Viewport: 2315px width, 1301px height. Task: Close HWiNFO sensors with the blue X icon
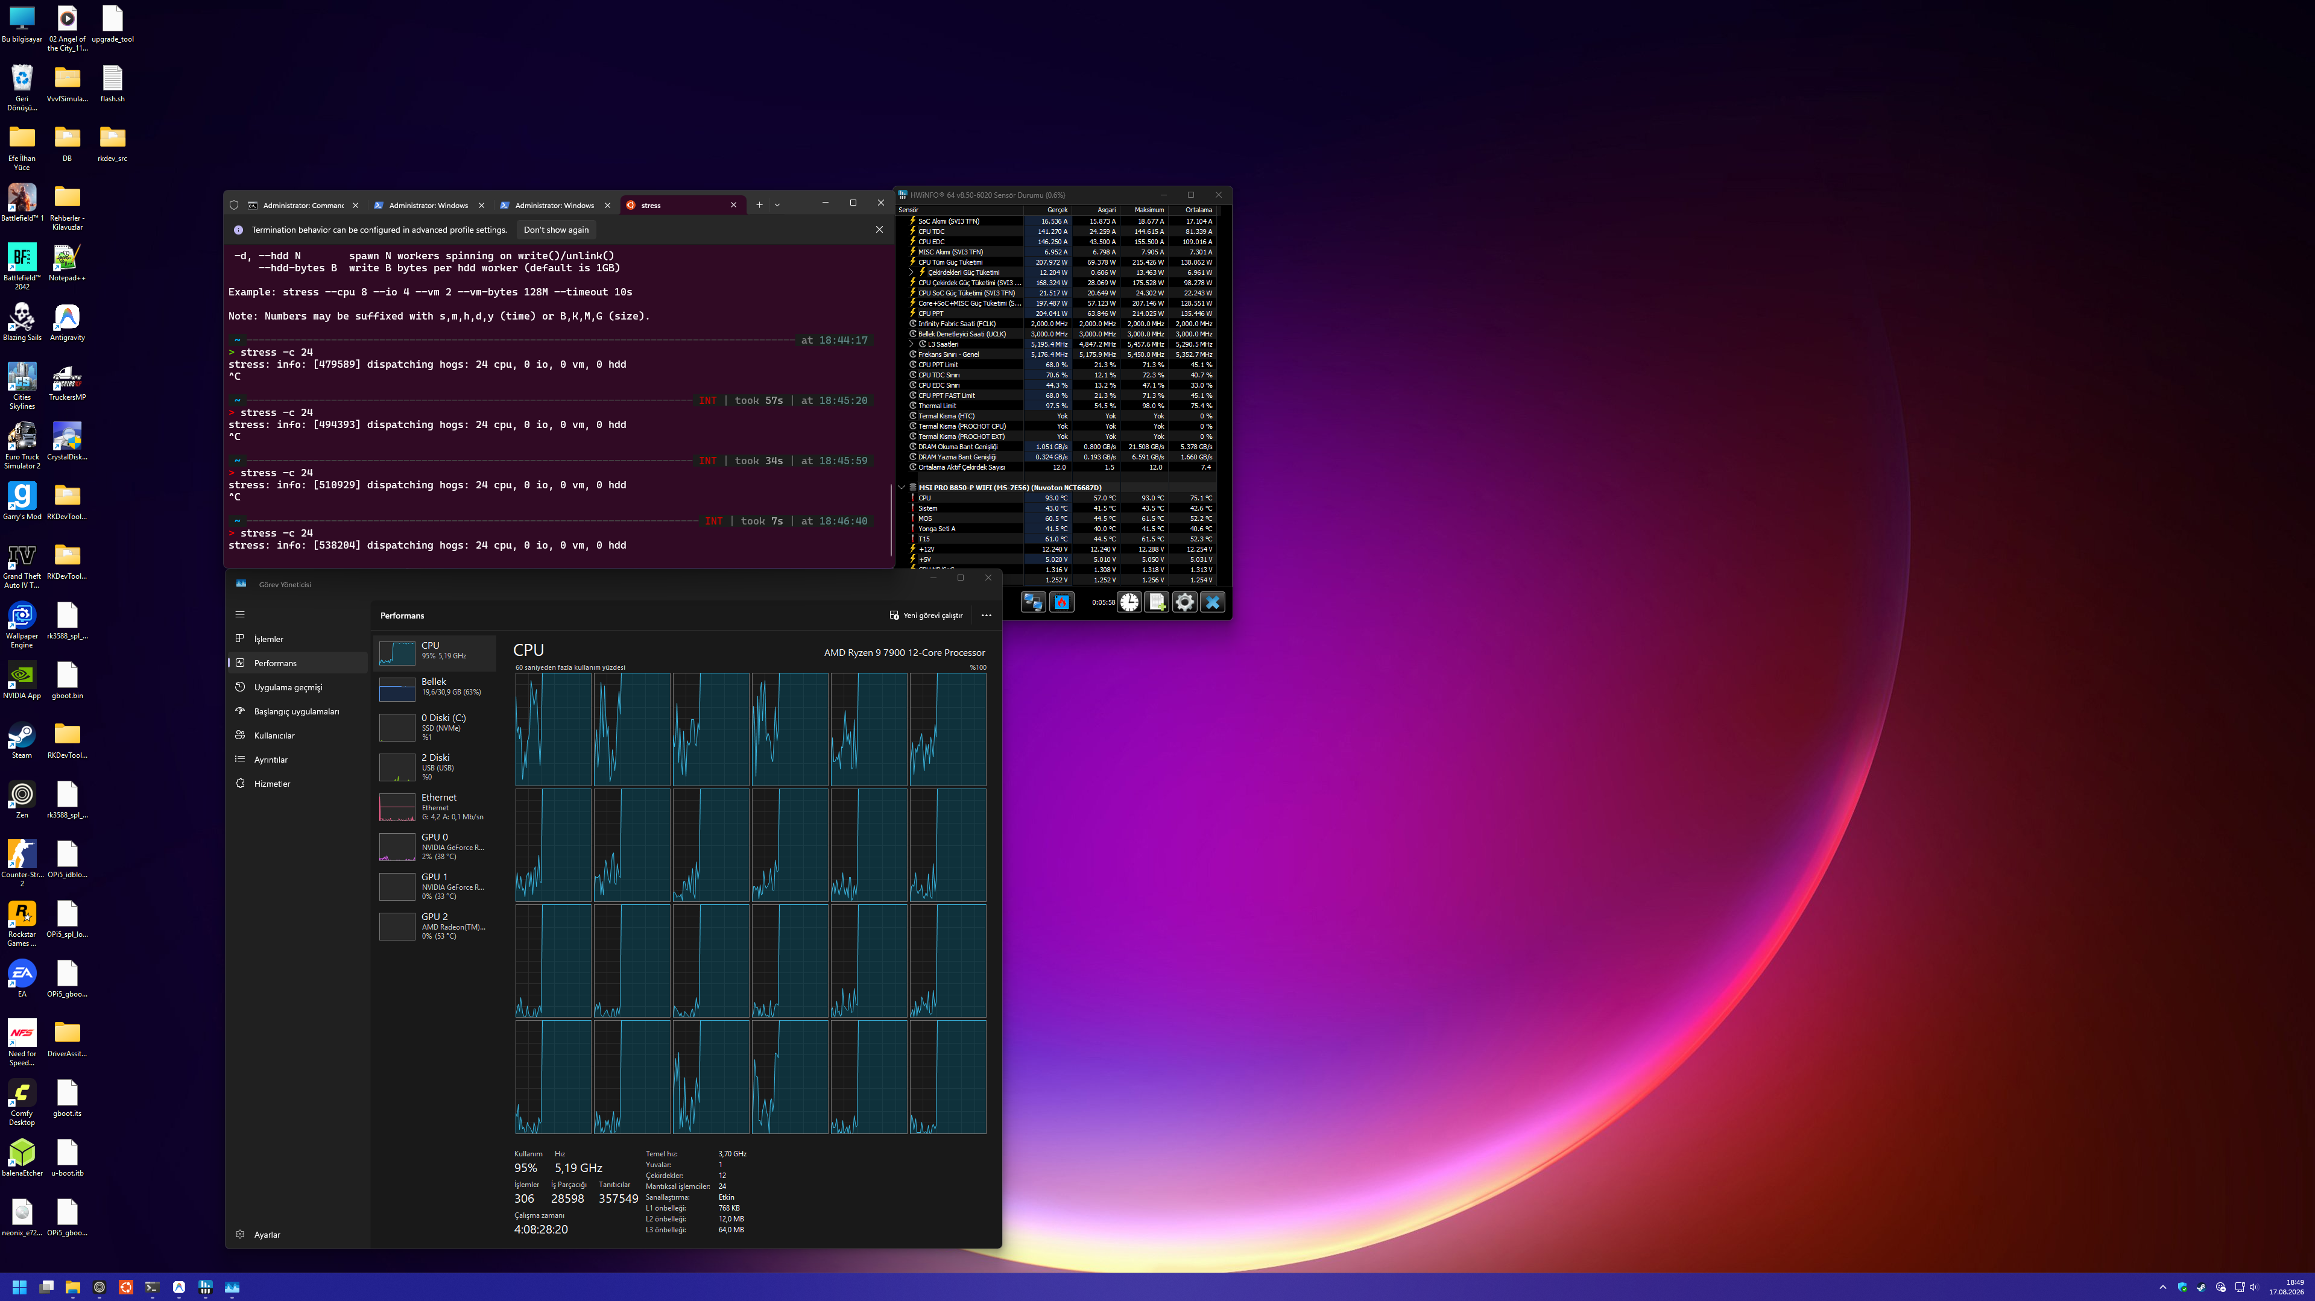(1212, 602)
